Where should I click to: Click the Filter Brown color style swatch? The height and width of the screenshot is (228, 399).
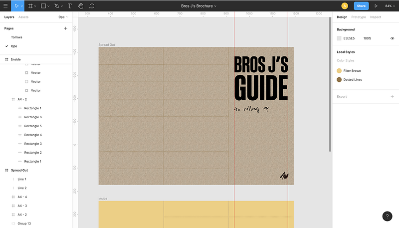(x=339, y=71)
